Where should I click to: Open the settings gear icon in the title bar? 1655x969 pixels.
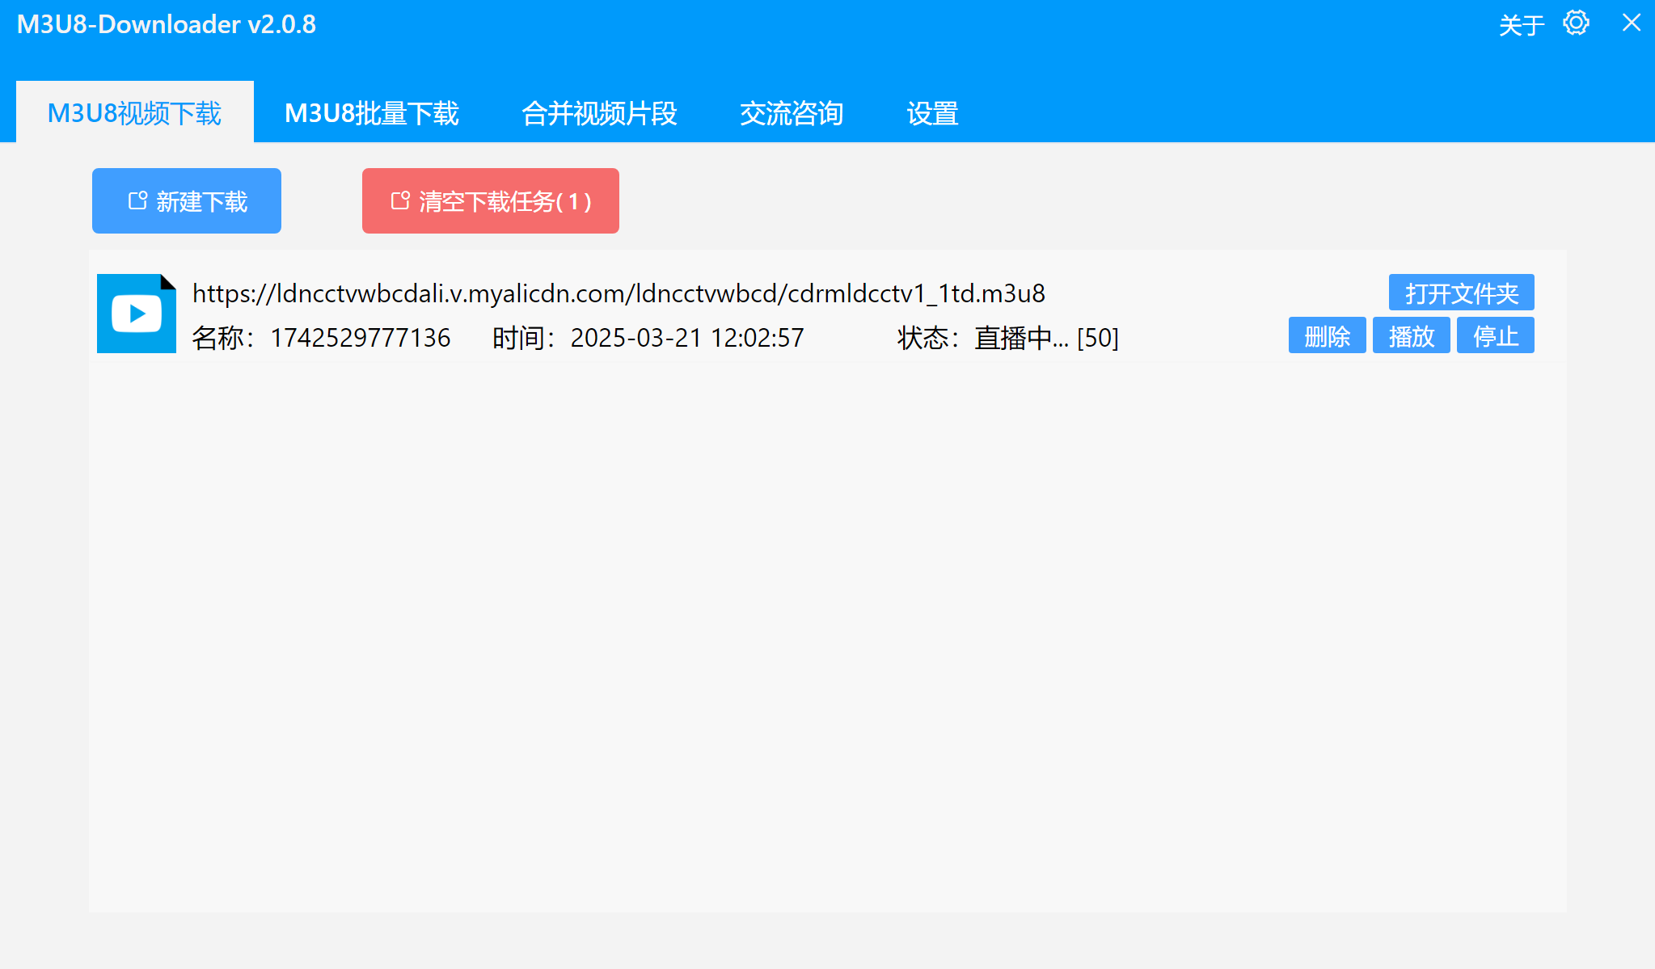(1575, 23)
